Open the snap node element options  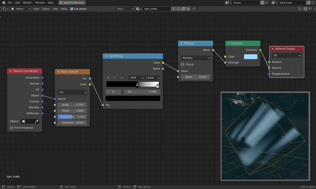[x=311, y=9]
